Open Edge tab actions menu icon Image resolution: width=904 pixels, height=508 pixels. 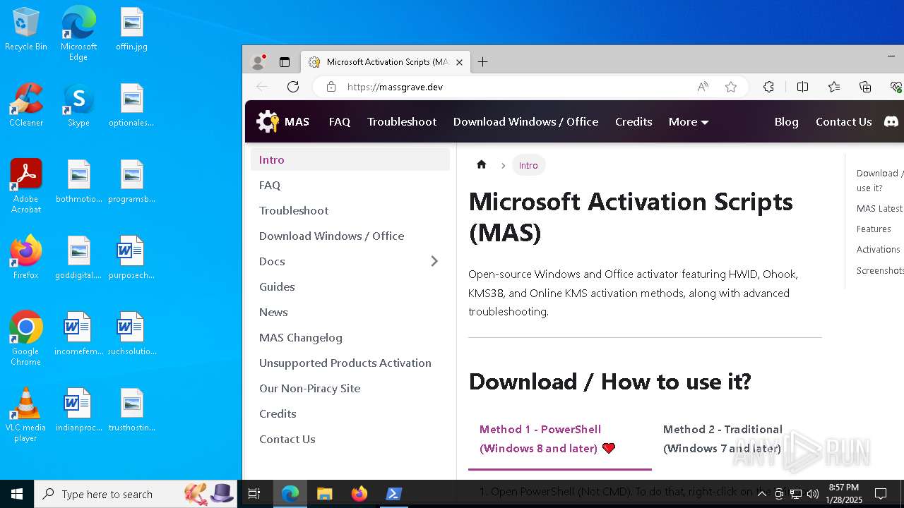[x=285, y=62]
